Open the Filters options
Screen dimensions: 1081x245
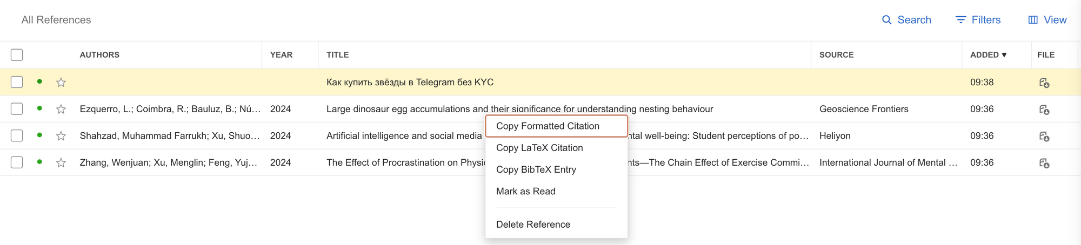tap(978, 20)
